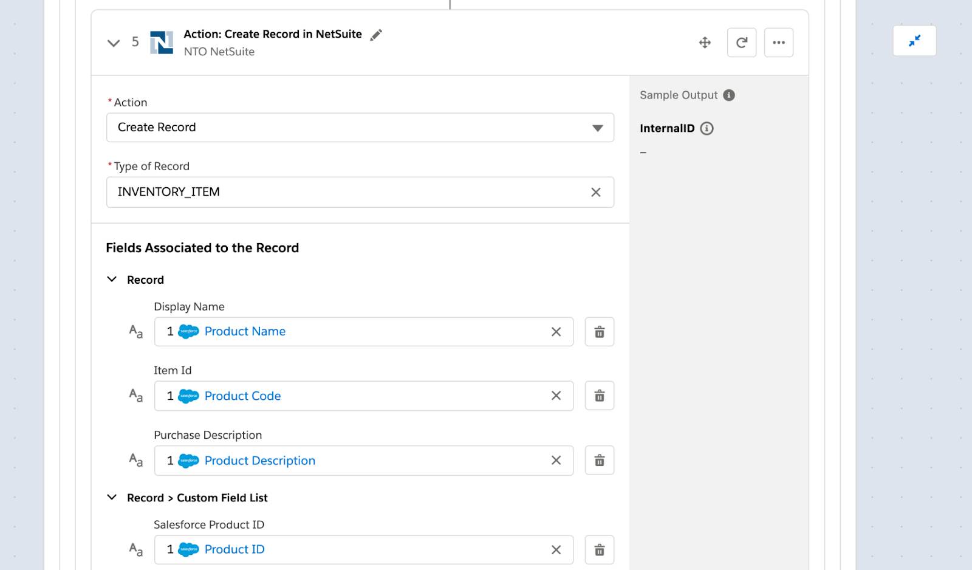Click the Item Id text type icon
This screenshot has width=972, height=570.
pos(136,396)
